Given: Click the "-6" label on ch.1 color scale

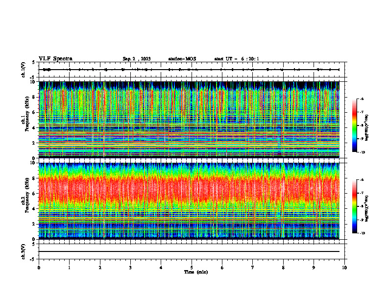Looking at the screenshot, I should click(x=362, y=99).
